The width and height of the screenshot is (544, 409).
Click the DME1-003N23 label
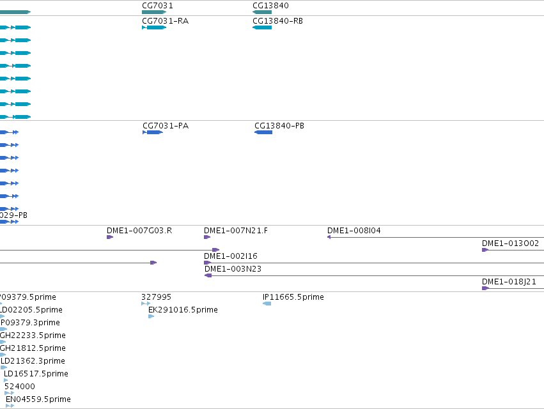[x=233, y=269]
